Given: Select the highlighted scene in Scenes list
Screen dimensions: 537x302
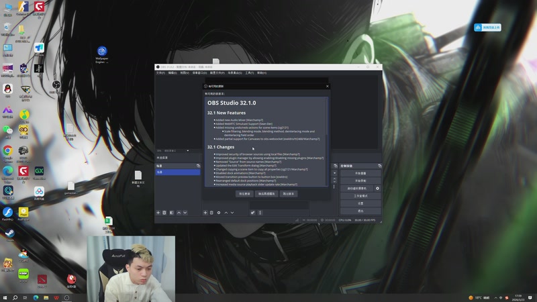Looking at the screenshot, I should point(178,172).
